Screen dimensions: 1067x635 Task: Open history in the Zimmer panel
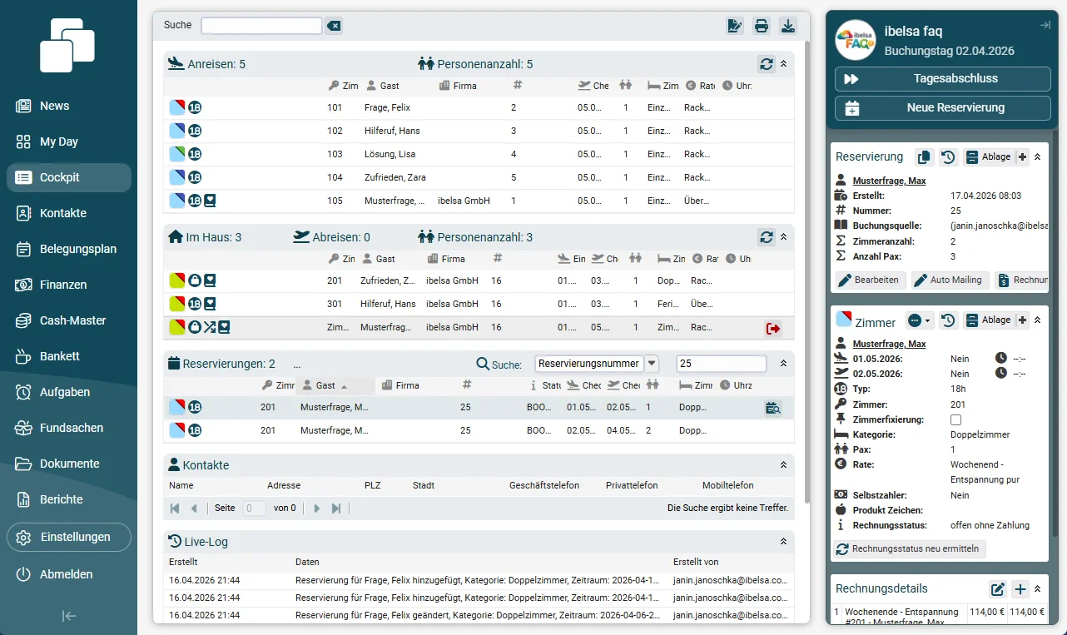(947, 320)
